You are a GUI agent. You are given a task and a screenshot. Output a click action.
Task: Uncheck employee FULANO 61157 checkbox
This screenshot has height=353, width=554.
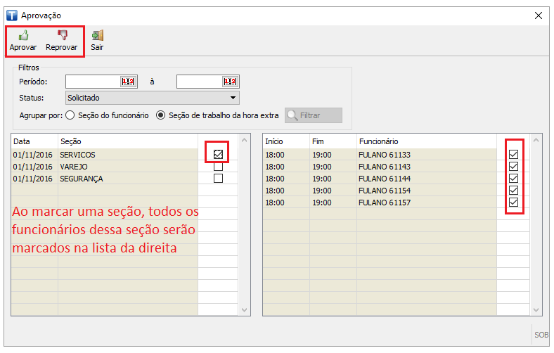513,203
